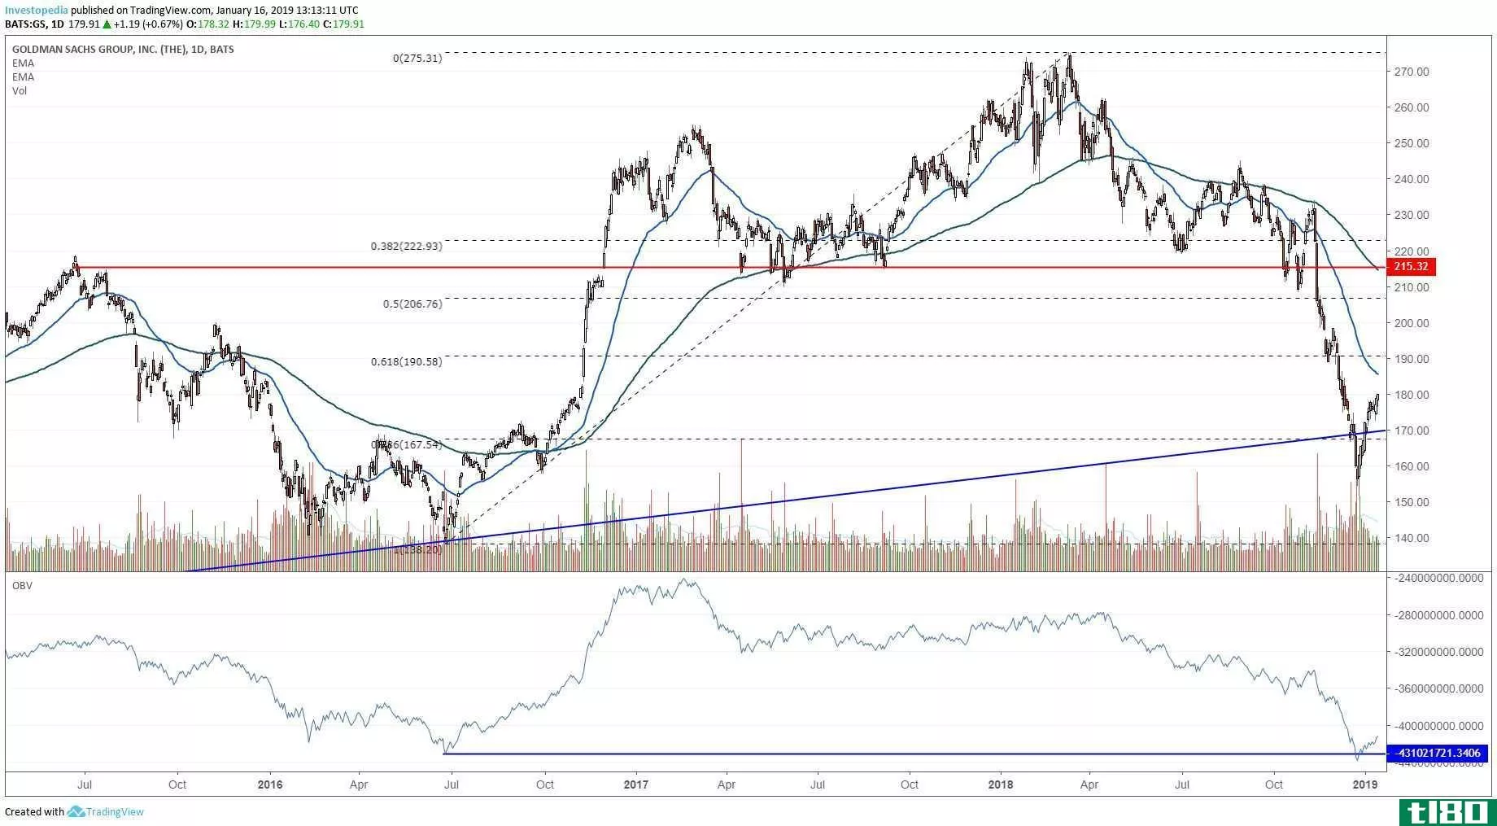This screenshot has width=1497, height=826.
Task: Click the first EMA indicator label
Action: click(23, 63)
